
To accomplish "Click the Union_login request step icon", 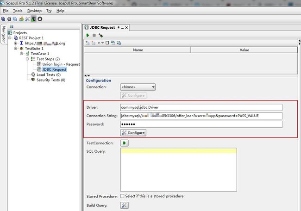I will tap(39, 64).
